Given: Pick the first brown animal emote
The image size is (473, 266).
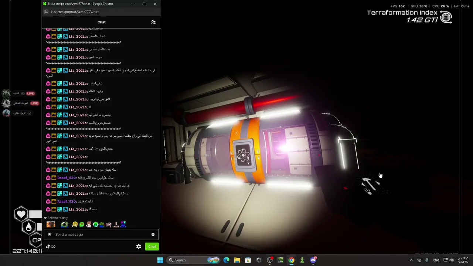Looking at the screenshot, I should point(51,224).
